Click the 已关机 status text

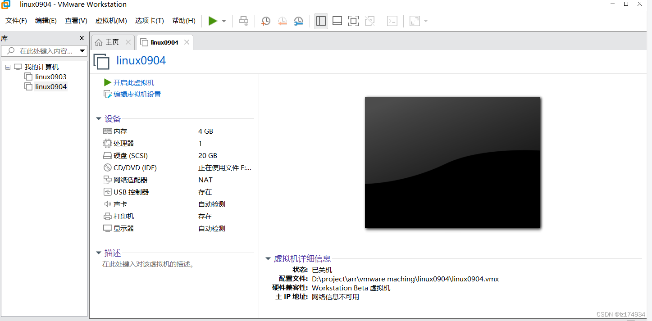point(322,270)
